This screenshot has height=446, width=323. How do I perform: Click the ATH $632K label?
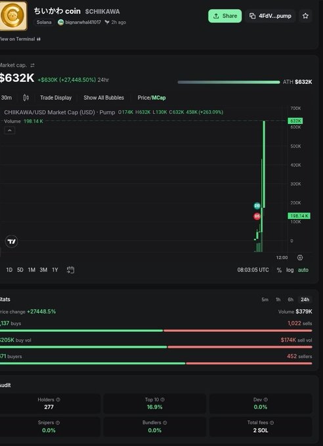297,82
